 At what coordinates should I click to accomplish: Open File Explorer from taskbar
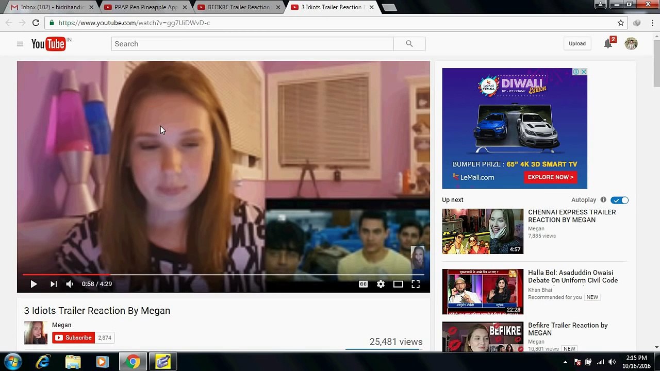click(x=73, y=362)
